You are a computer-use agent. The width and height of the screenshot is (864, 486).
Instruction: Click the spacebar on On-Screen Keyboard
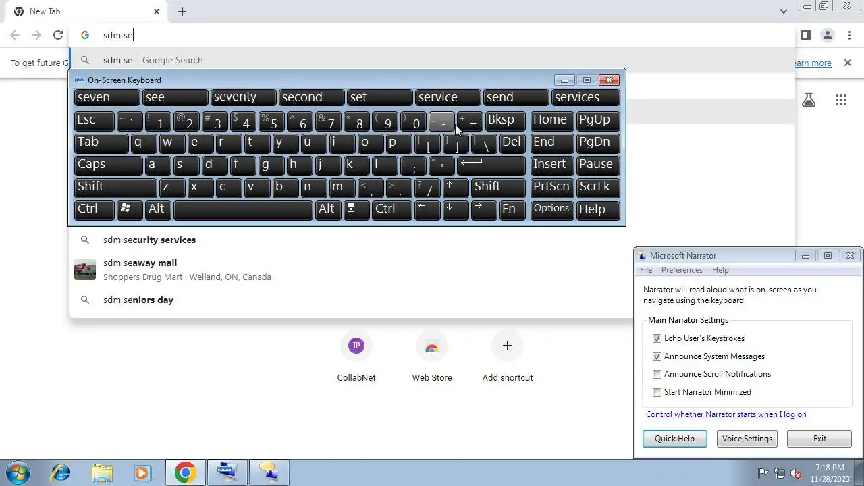pyautogui.click(x=243, y=209)
